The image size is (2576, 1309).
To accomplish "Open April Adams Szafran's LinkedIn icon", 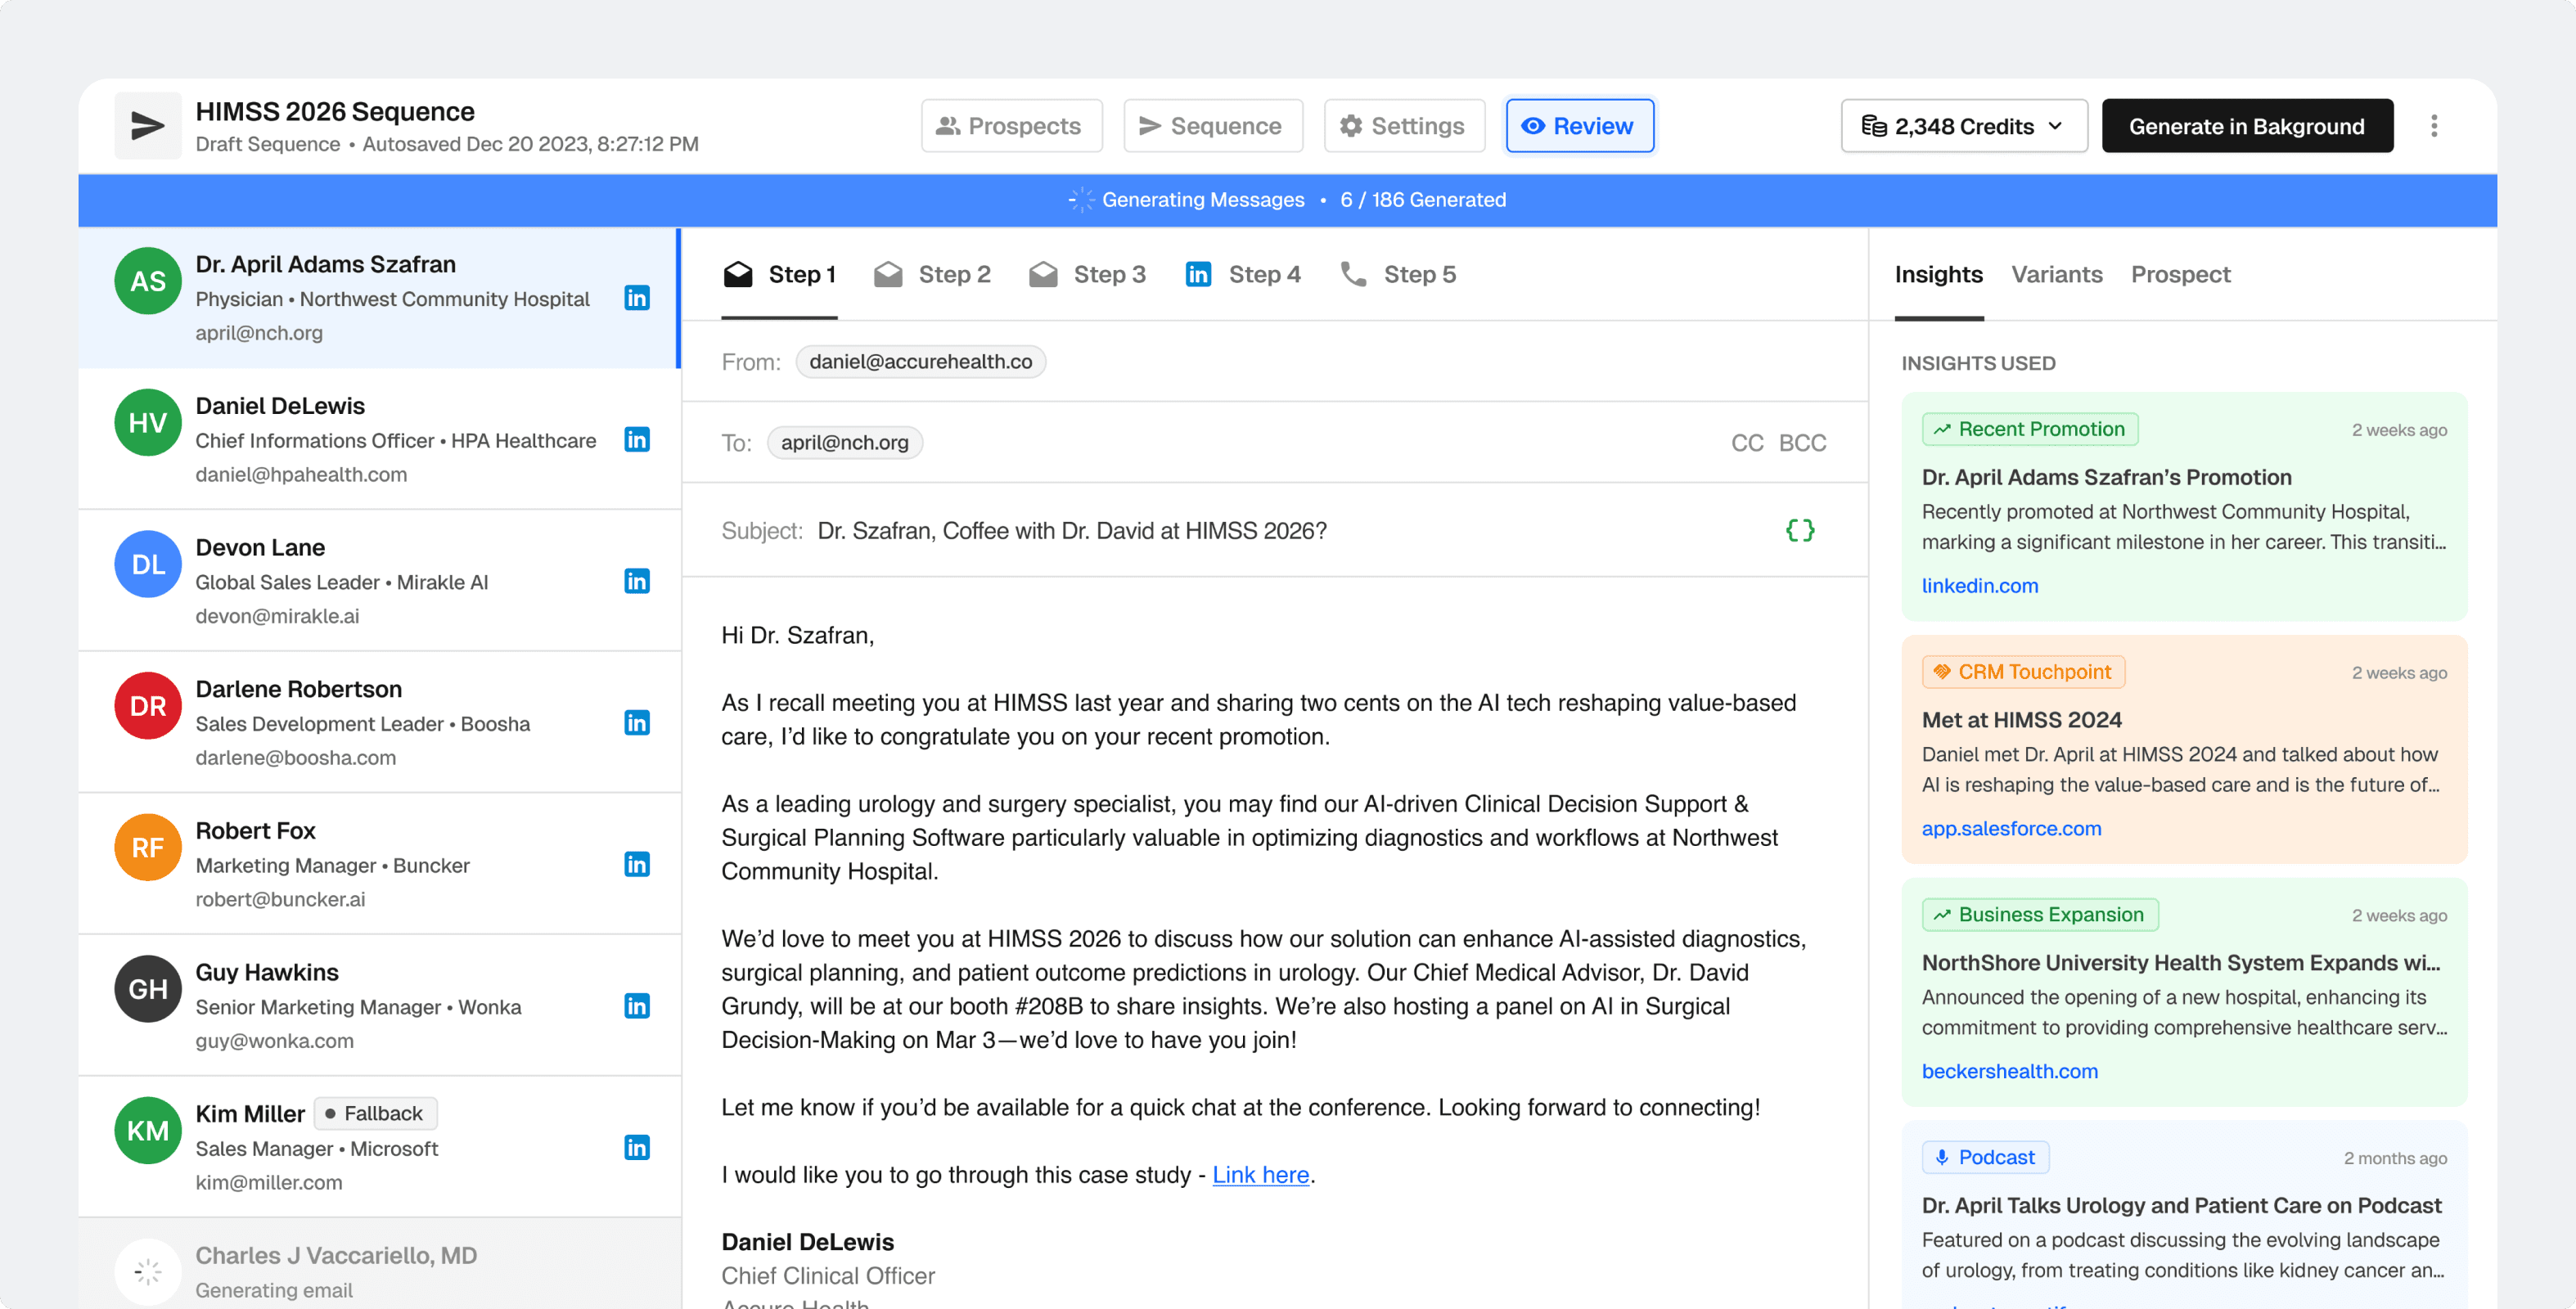I will 637,298.
